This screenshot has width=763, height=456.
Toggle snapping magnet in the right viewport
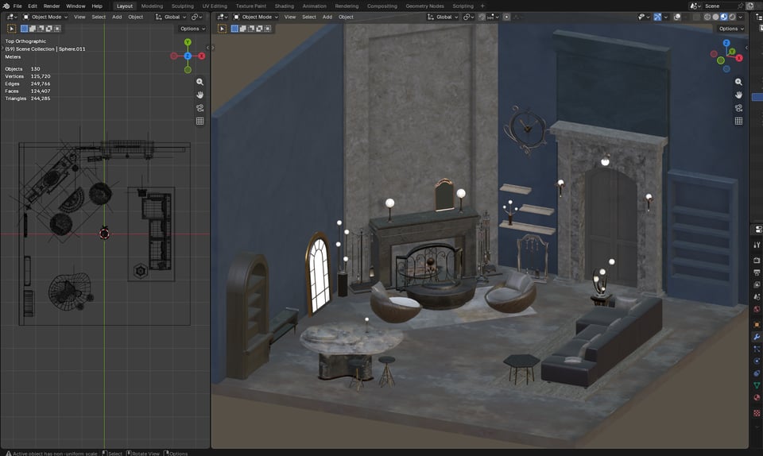coord(482,17)
